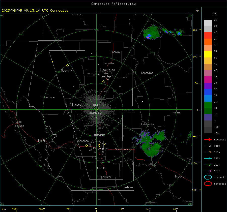The image size is (227, 212).
Task: Click the Brooks city label
Action: pos(179,176)
